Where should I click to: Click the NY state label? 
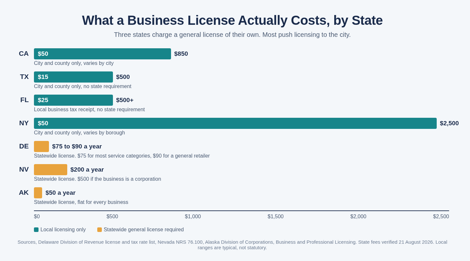pos(24,123)
